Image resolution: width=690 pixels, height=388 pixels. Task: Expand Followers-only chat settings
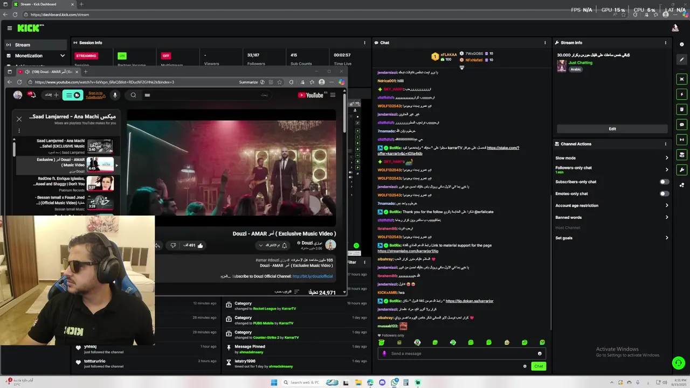[x=667, y=170]
